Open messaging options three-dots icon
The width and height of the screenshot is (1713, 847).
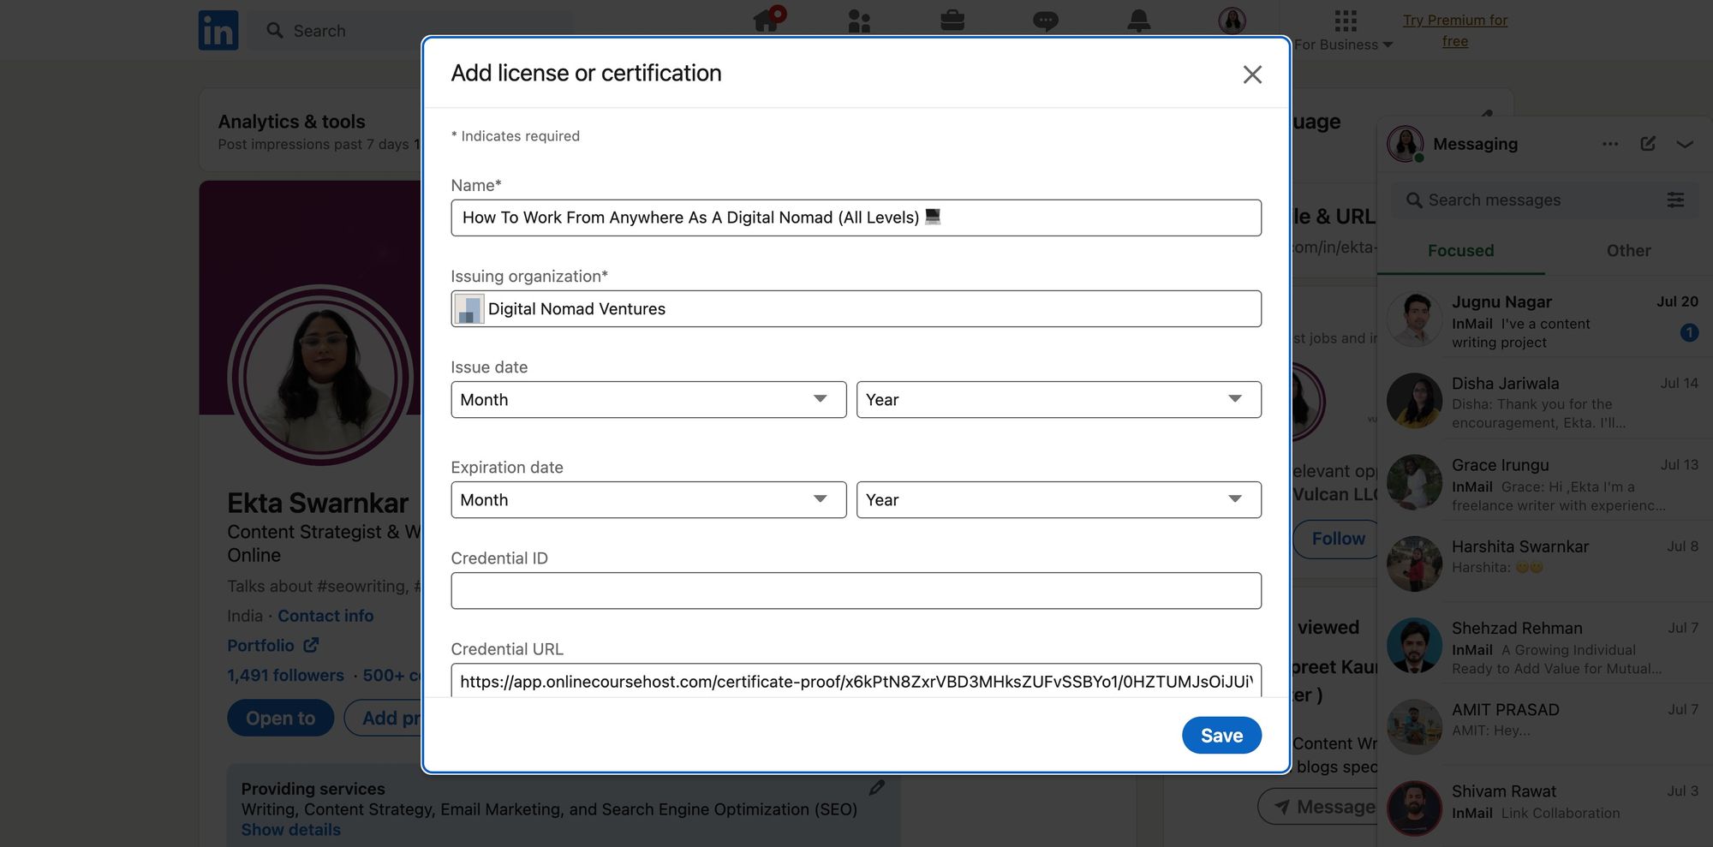coord(1610,144)
